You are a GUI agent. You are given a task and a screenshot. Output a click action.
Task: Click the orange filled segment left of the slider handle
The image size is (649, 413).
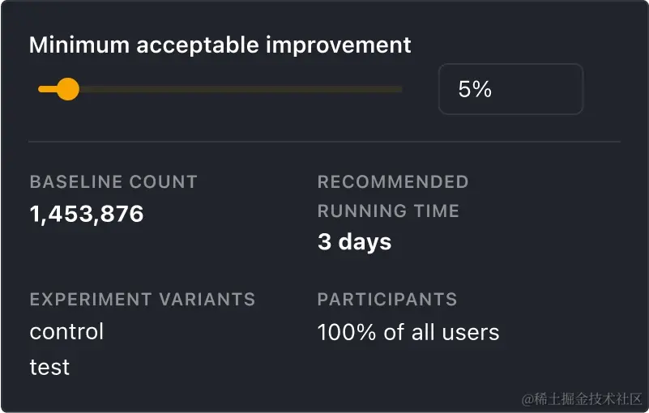pyautogui.click(x=47, y=89)
